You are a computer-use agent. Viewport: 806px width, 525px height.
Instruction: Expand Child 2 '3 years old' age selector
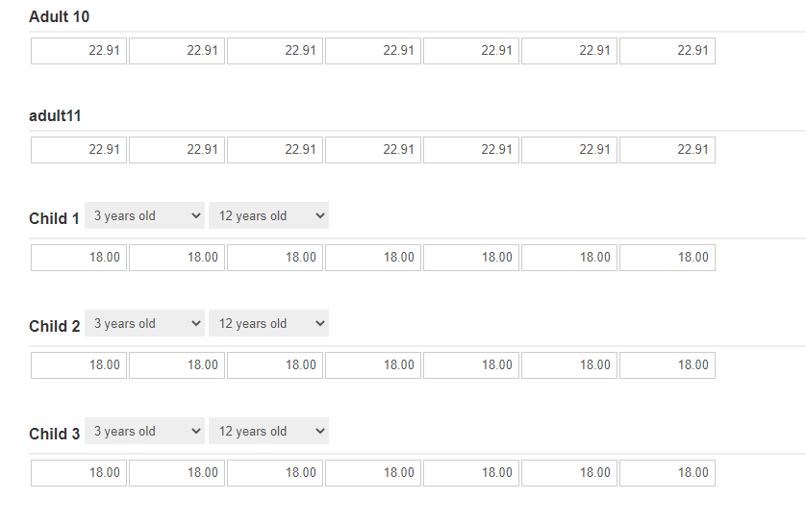(145, 324)
